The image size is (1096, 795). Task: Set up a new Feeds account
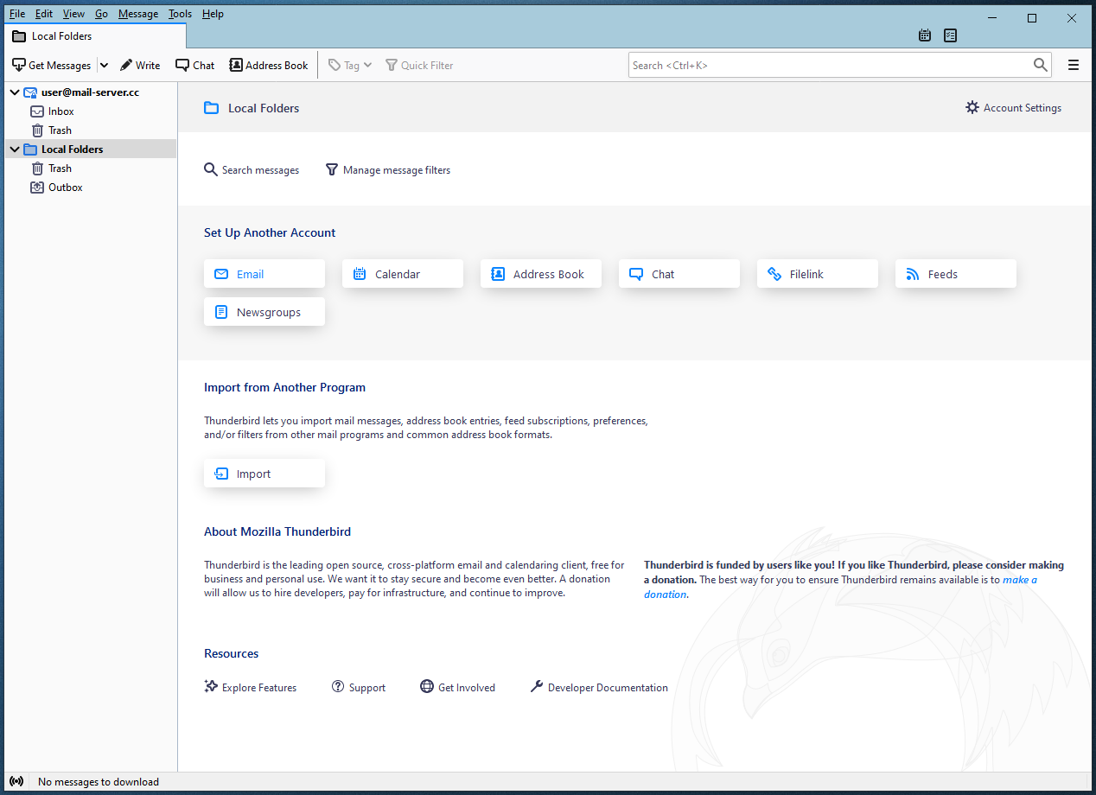955,274
